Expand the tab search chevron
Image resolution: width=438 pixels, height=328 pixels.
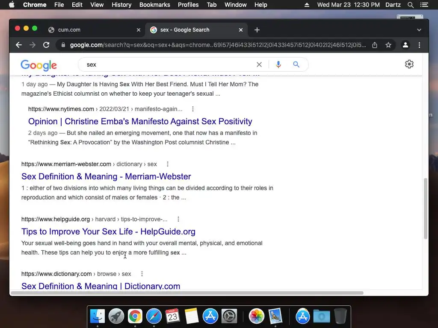[x=419, y=30]
